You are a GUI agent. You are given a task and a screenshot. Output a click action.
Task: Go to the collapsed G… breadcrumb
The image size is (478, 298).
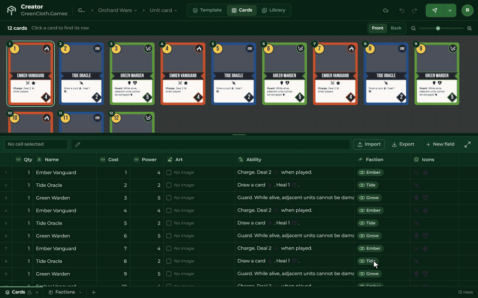coord(81,10)
